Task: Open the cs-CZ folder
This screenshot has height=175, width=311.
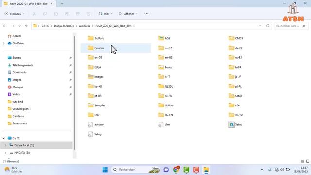Action: coord(165,48)
